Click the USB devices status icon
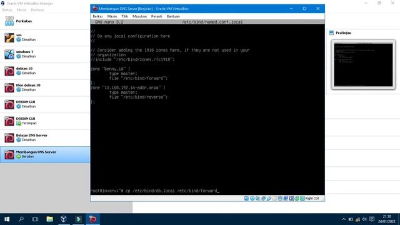 point(269,198)
